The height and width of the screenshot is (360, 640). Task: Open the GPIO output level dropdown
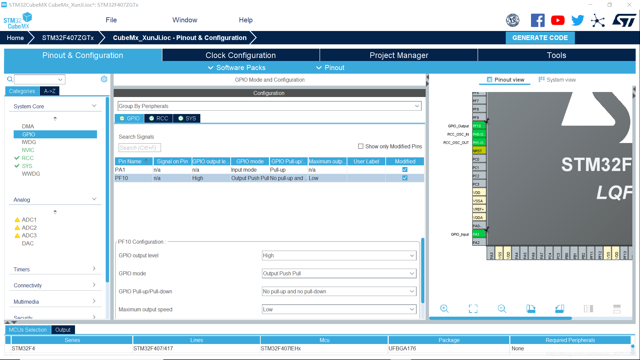[339, 256]
